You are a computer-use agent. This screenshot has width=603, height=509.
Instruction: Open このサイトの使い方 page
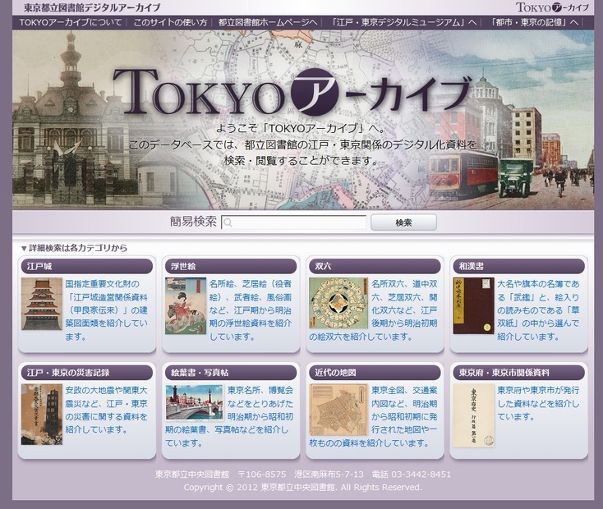coord(170,22)
